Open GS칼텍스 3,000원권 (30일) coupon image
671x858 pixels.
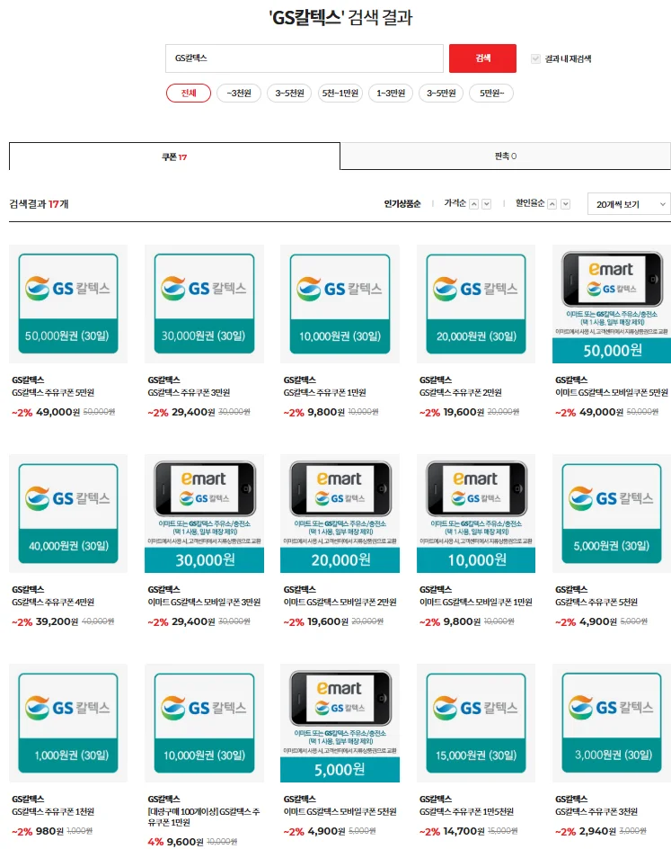click(612, 723)
